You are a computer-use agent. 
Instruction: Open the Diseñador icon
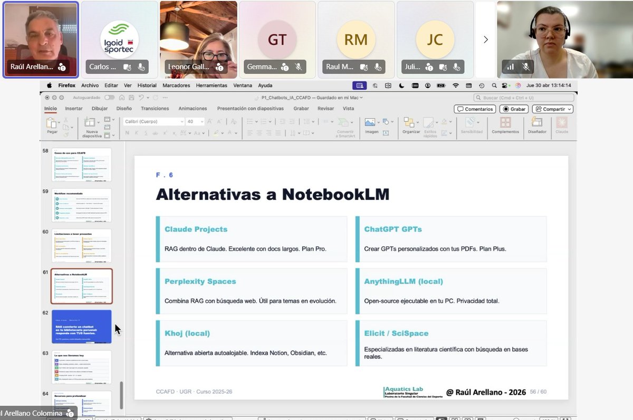(x=537, y=122)
